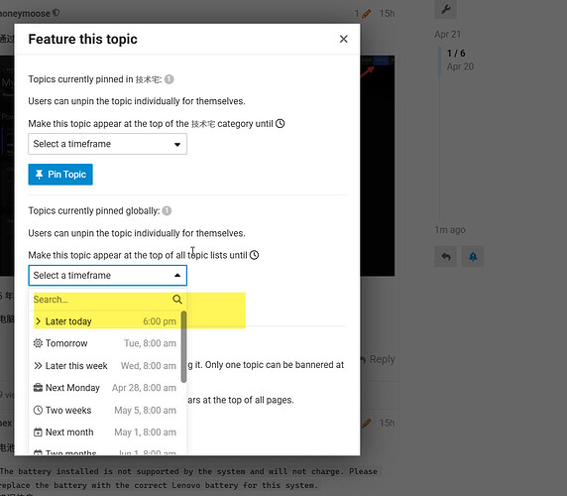
Task: Toggle the notification bell button
Action: point(473,257)
